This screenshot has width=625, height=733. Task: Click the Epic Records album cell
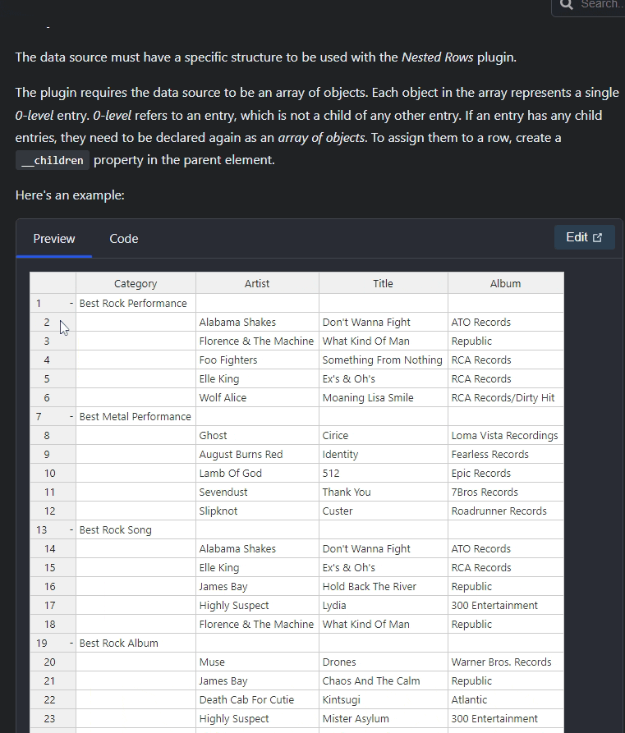(x=506, y=473)
